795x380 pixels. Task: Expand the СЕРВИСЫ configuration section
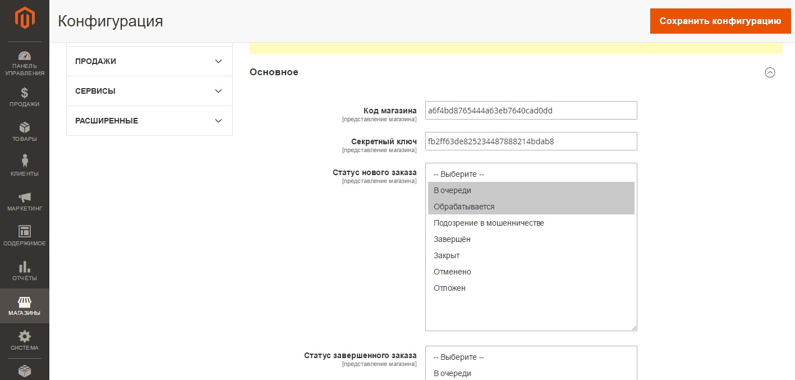(149, 91)
